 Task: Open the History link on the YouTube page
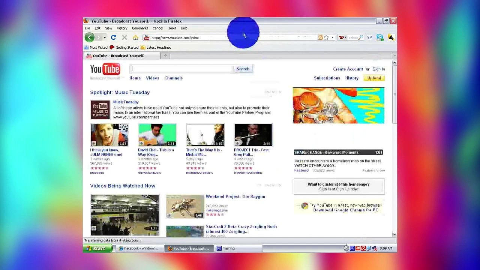[352, 78]
